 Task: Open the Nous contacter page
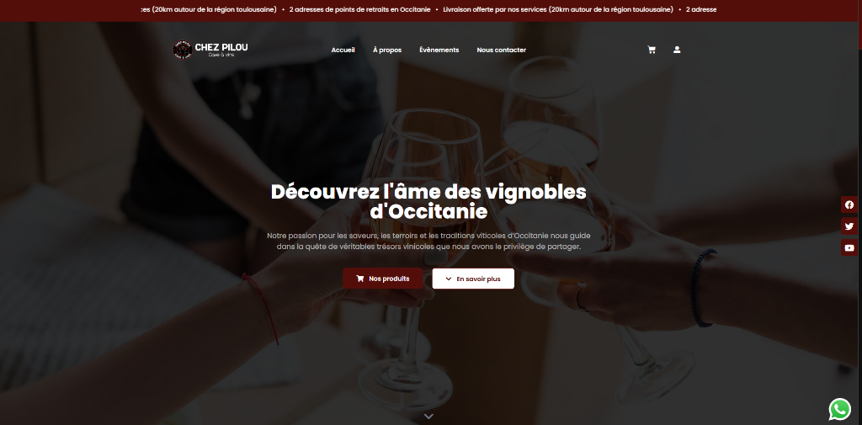pos(502,50)
